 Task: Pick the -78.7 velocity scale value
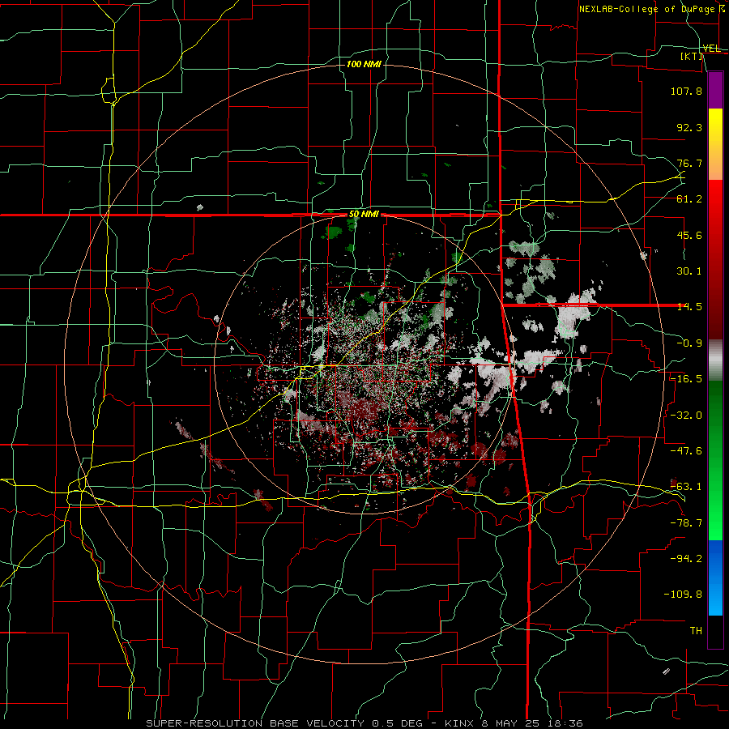[686, 523]
